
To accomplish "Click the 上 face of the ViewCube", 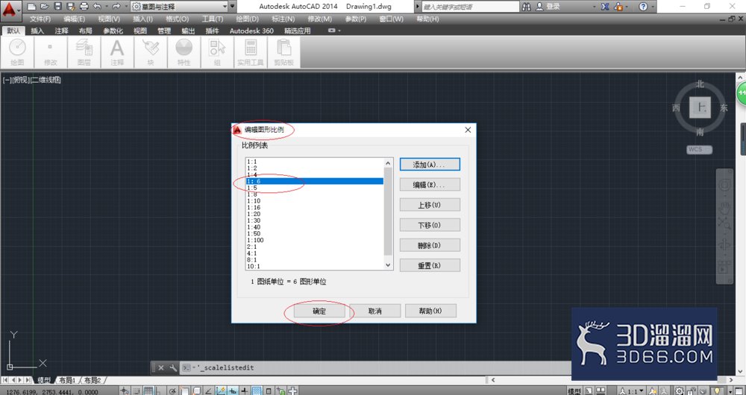I will (x=700, y=107).
